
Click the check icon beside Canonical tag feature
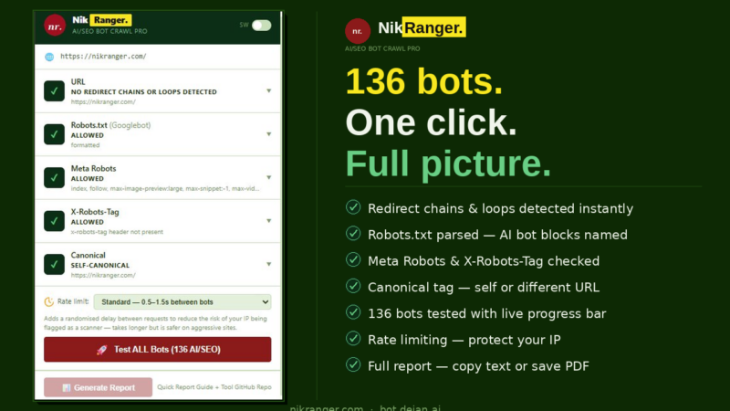pyautogui.click(x=353, y=286)
